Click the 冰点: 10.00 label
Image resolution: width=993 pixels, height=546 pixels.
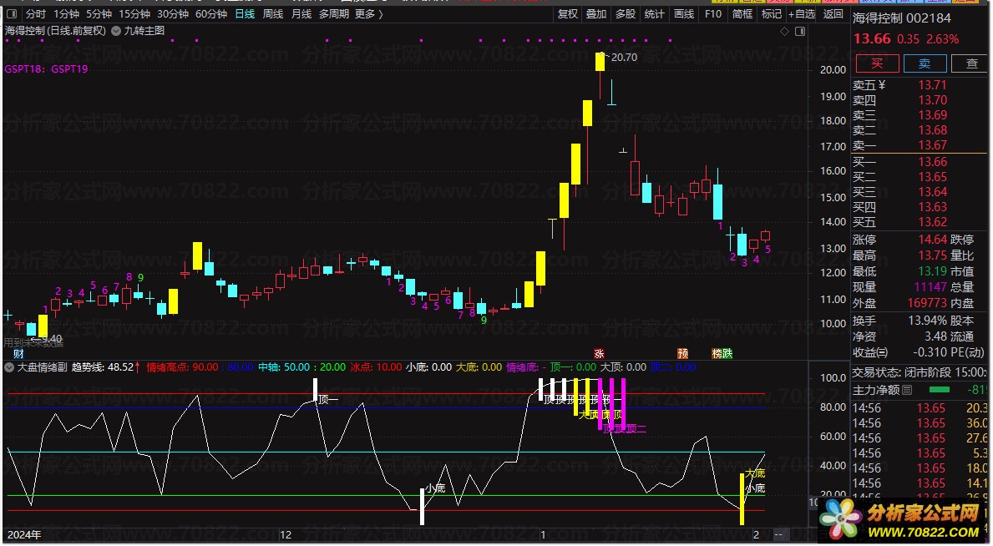pyautogui.click(x=376, y=367)
